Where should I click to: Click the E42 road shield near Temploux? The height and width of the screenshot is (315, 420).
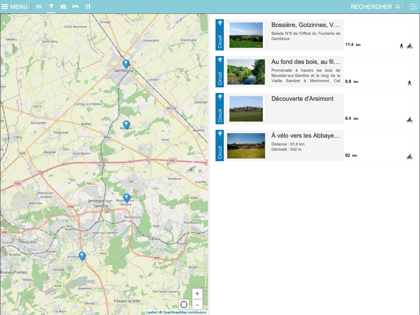pyautogui.click(x=172, y=161)
